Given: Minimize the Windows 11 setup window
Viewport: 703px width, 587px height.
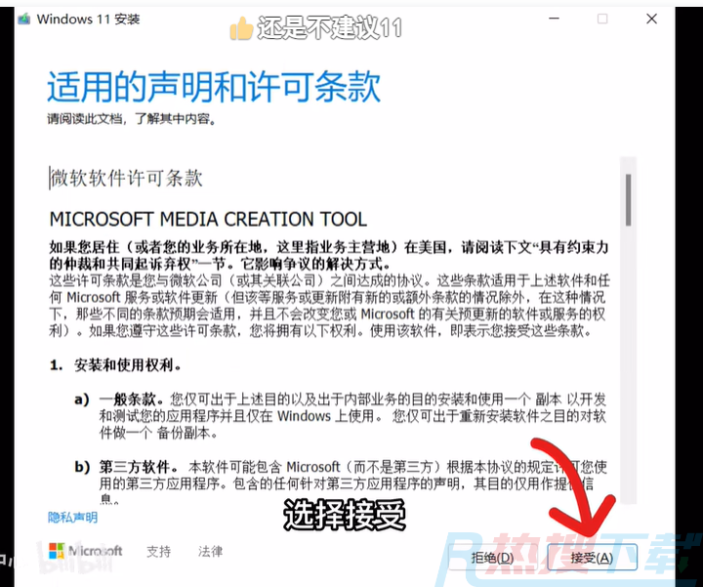Looking at the screenshot, I should click(555, 19).
